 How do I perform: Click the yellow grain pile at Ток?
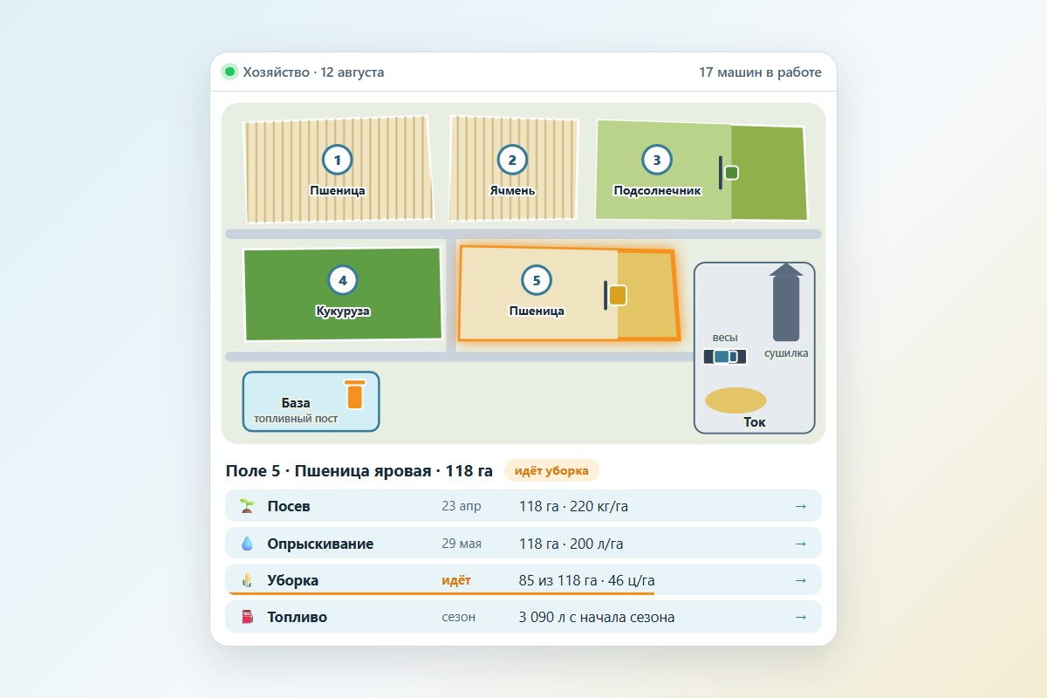pyautogui.click(x=736, y=400)
